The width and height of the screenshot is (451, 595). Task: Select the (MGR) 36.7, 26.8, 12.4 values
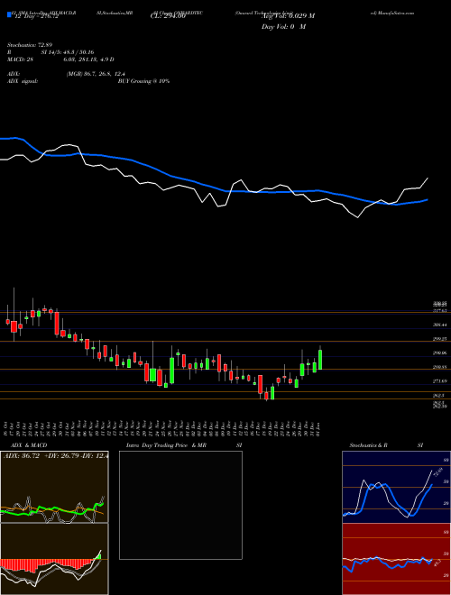[x=96, y=74]
